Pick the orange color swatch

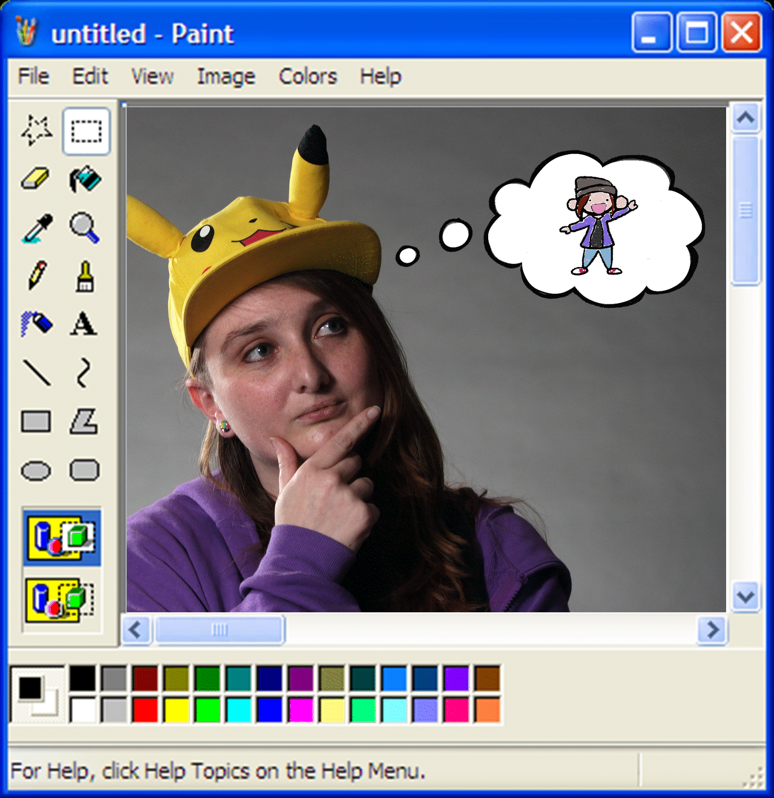(x=487, y=710)
